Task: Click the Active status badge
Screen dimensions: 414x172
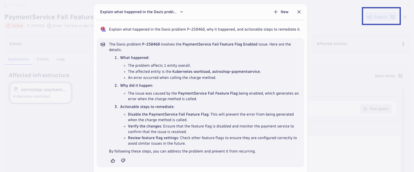Action: click(15, 26)
